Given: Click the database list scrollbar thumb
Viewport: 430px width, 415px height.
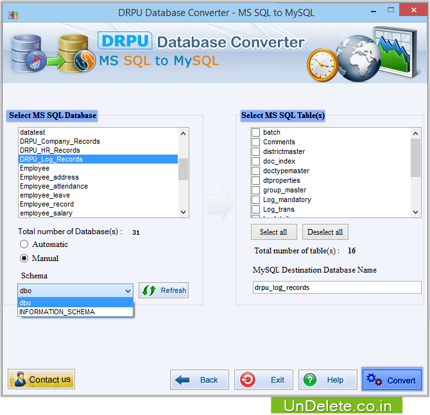Looking at the screenshot, I should [x=183, y=169].
